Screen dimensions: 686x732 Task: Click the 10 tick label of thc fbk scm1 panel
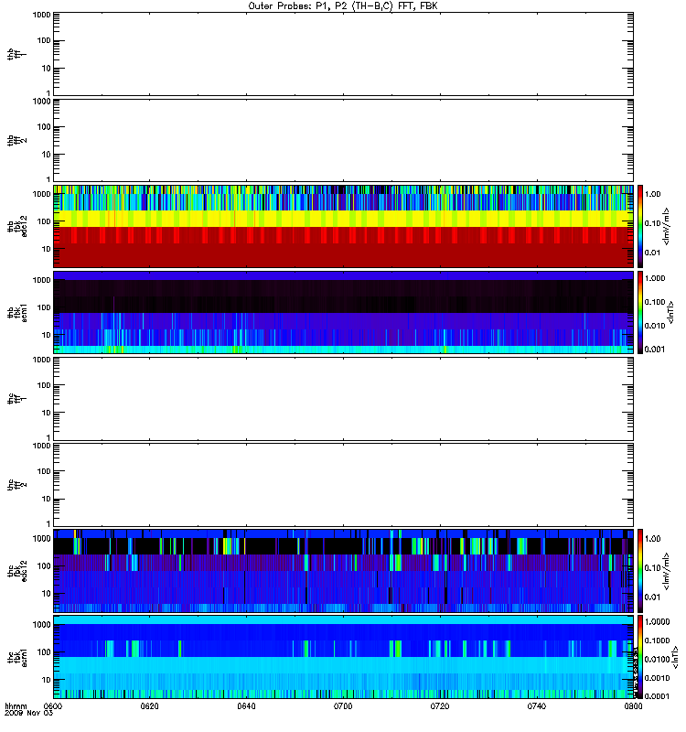coord(47,680)
